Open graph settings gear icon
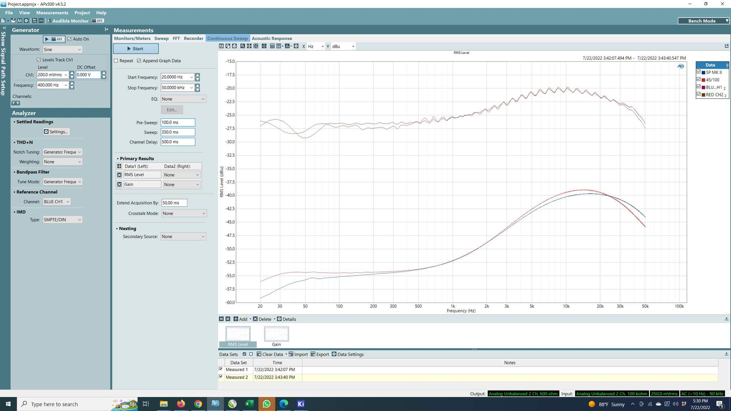This screenshot has width=731, height=411. coord(296,46)
